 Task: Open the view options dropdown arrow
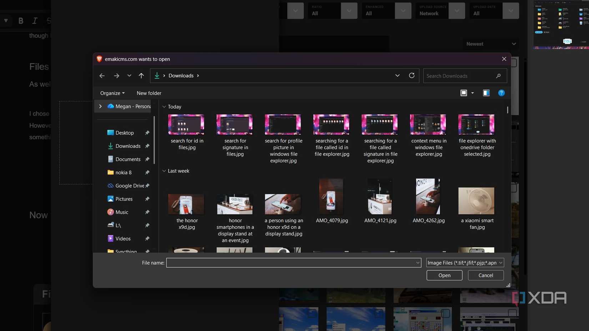tap(473, 93)
